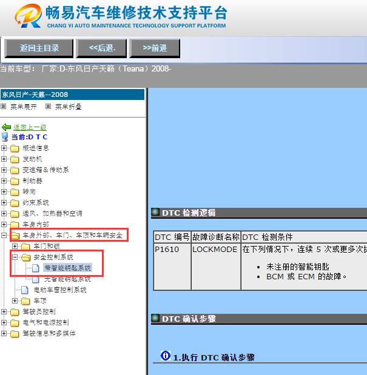This screenshot has height=375, width=367.
Task: Expand the 转向 tree node
Action: point(4,191)
